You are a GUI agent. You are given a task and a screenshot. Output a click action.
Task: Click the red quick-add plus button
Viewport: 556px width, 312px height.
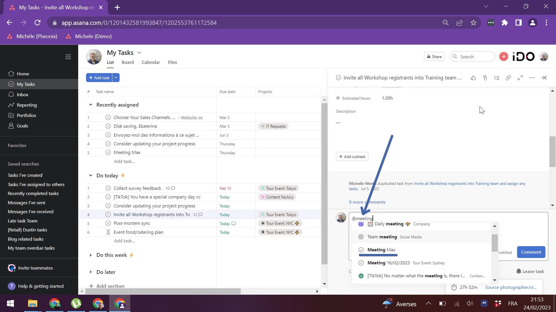point(504,56)
